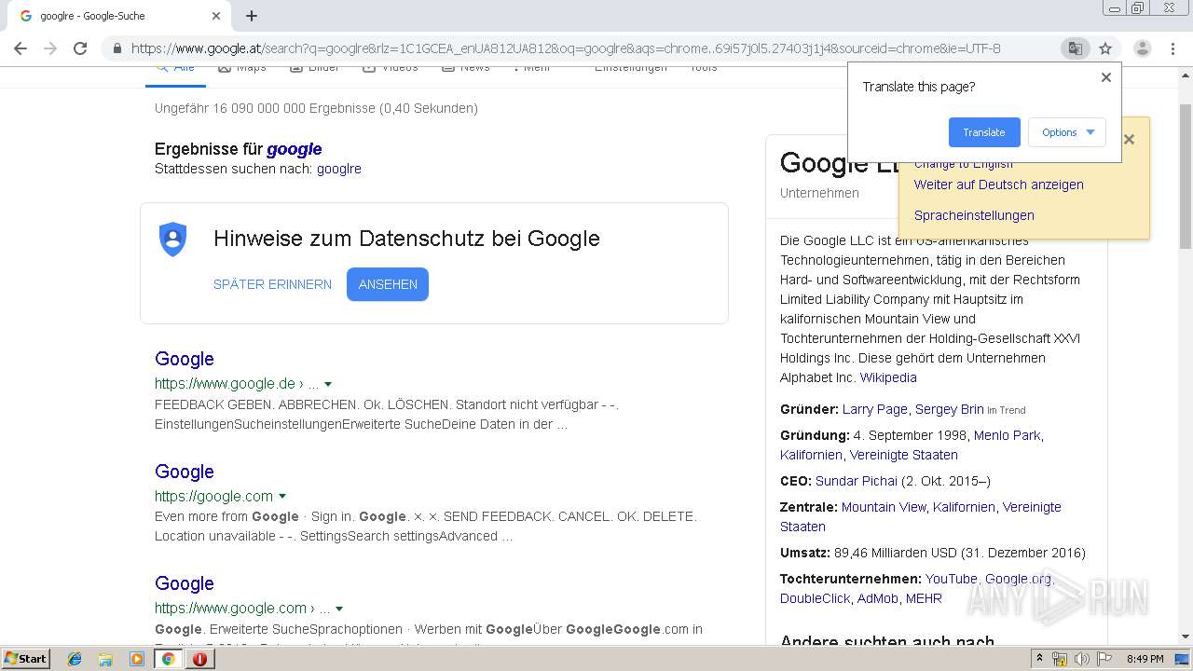Open the Google result for www.google.de
1193x671 pixels.
tap(185, 359)
